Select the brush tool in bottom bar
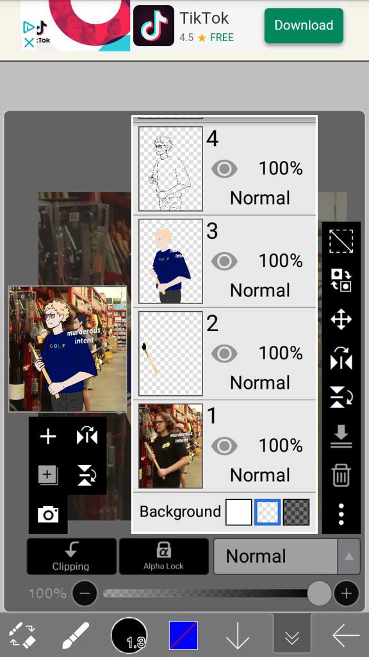This screenshot has width=369, height=657. pos(76,635)
